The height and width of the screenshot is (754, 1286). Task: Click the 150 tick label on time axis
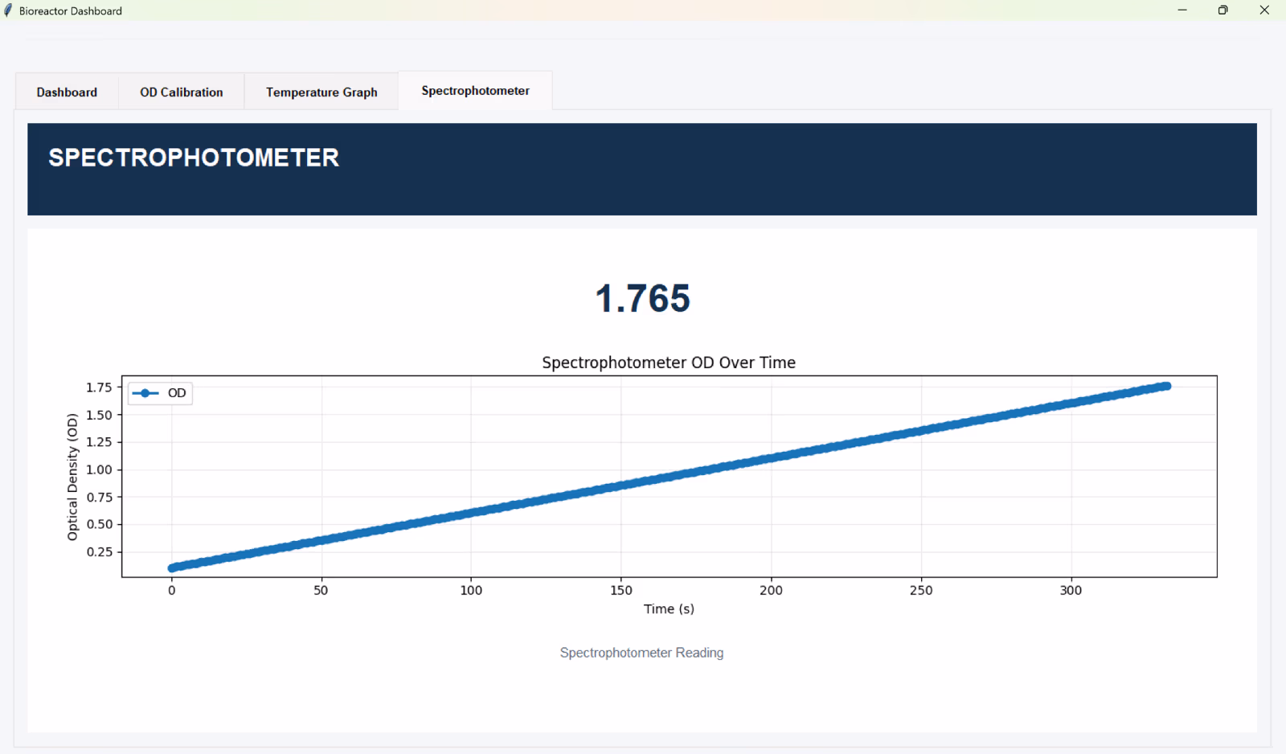click(621, 590)
